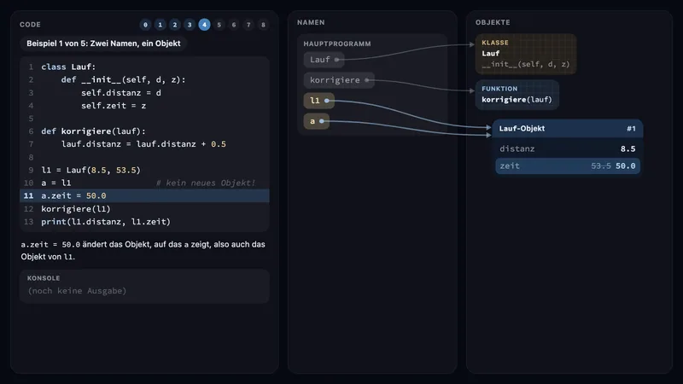683x384 pixels.
Task: Select the 'l1' name chip
Action: (318, 101)
